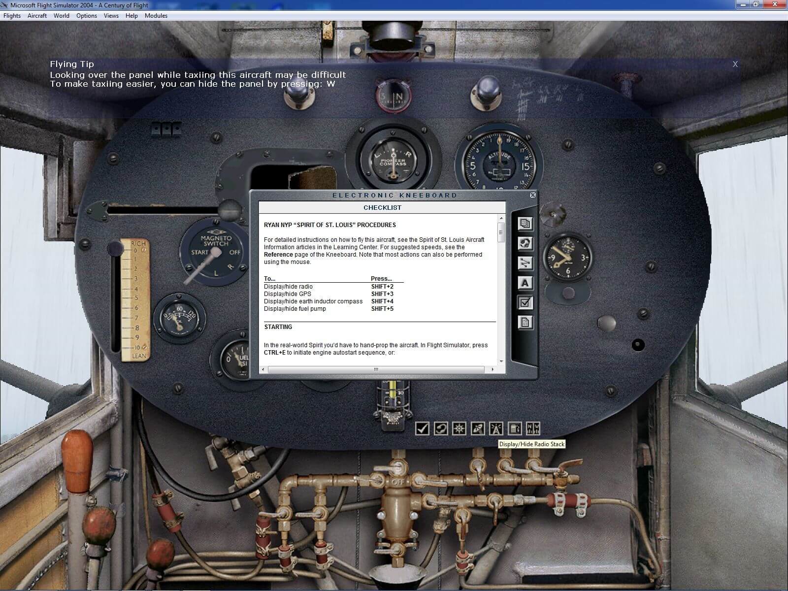Open the map view with the compass rose panel icon
This screenshot has height=591, width=788.
[459, 428]
